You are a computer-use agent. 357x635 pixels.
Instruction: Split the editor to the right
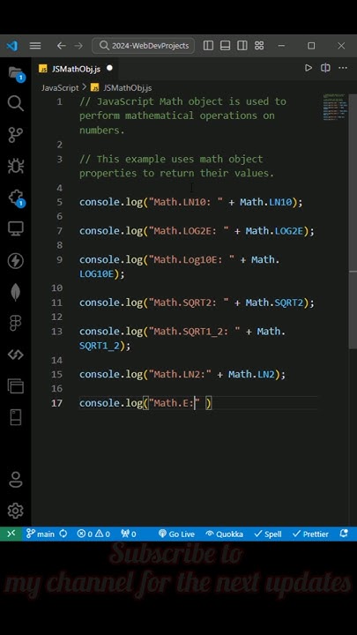coord(325,68)
